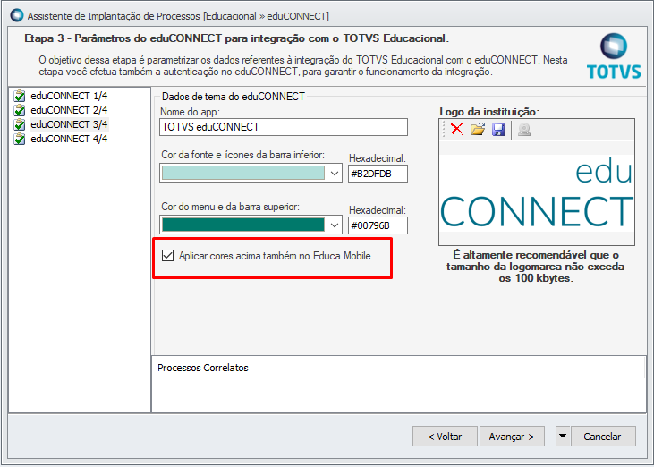Click the Processos Correlatos panel label
The height and width of the screenshot is (467, 654).
[x=203, y=368]
